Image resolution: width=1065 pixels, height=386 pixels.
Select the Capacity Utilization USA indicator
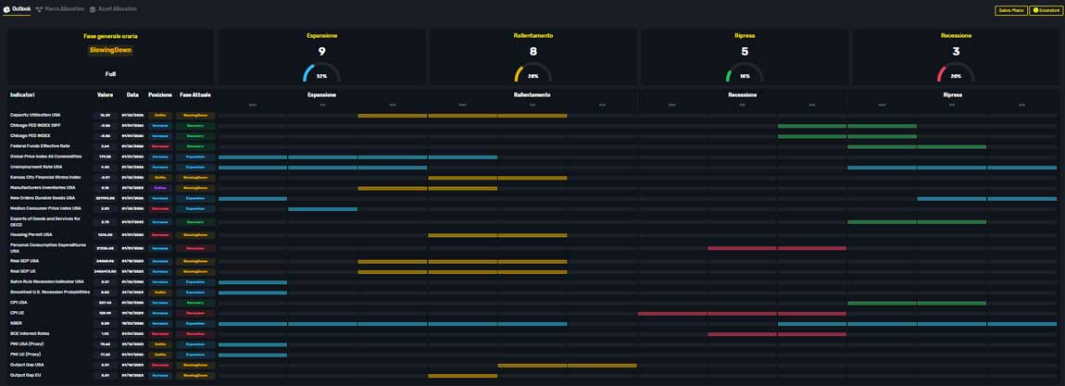(35, 116)
